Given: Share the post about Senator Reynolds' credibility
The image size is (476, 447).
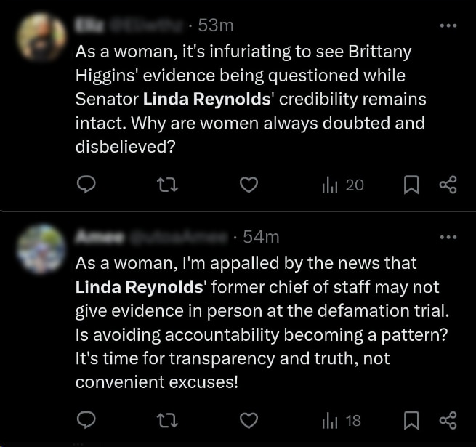Looking at the screenshot, I should tap(448, 185).
